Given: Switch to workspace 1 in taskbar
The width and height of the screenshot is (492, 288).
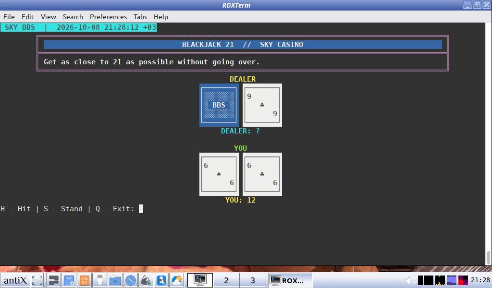Looking at the screenshot, I should (200, 280).
